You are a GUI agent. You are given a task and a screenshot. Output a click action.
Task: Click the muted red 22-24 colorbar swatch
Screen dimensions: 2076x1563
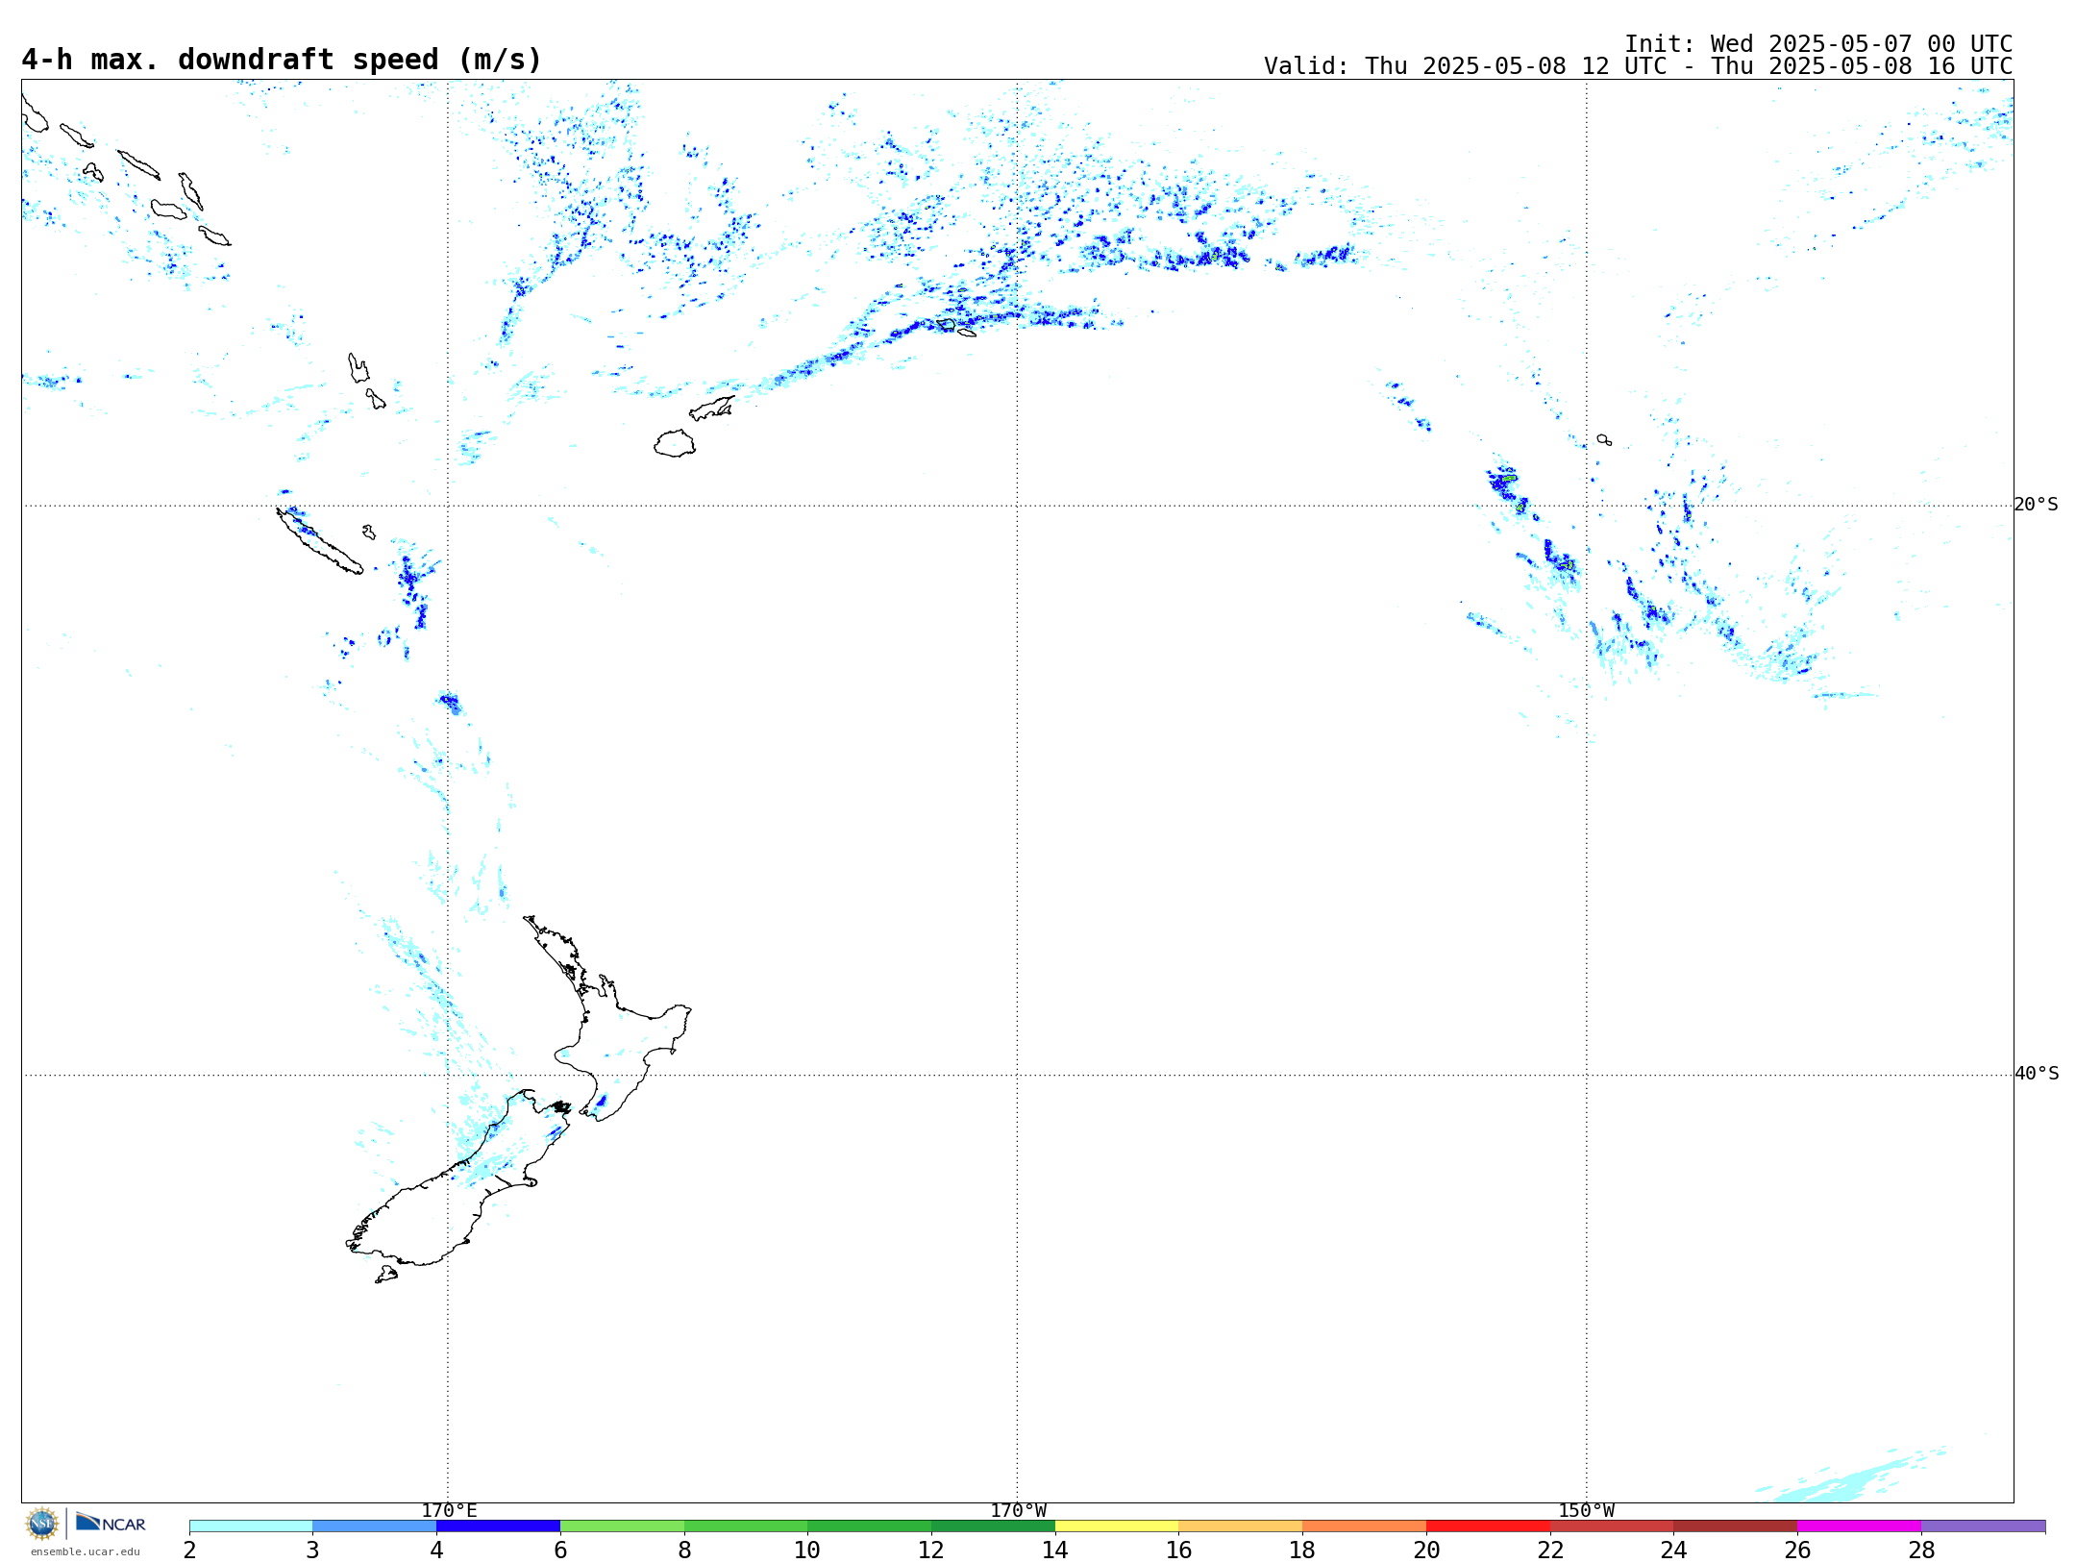pyautogui.click(x=1612, y=1526)
